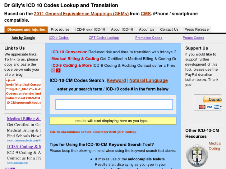
Task: Open the Contact Us tab
Action: 169,29
